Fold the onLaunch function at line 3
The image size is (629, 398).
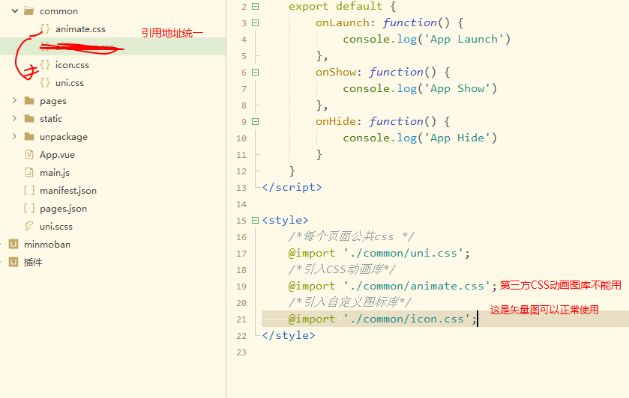tap(255, 23)
